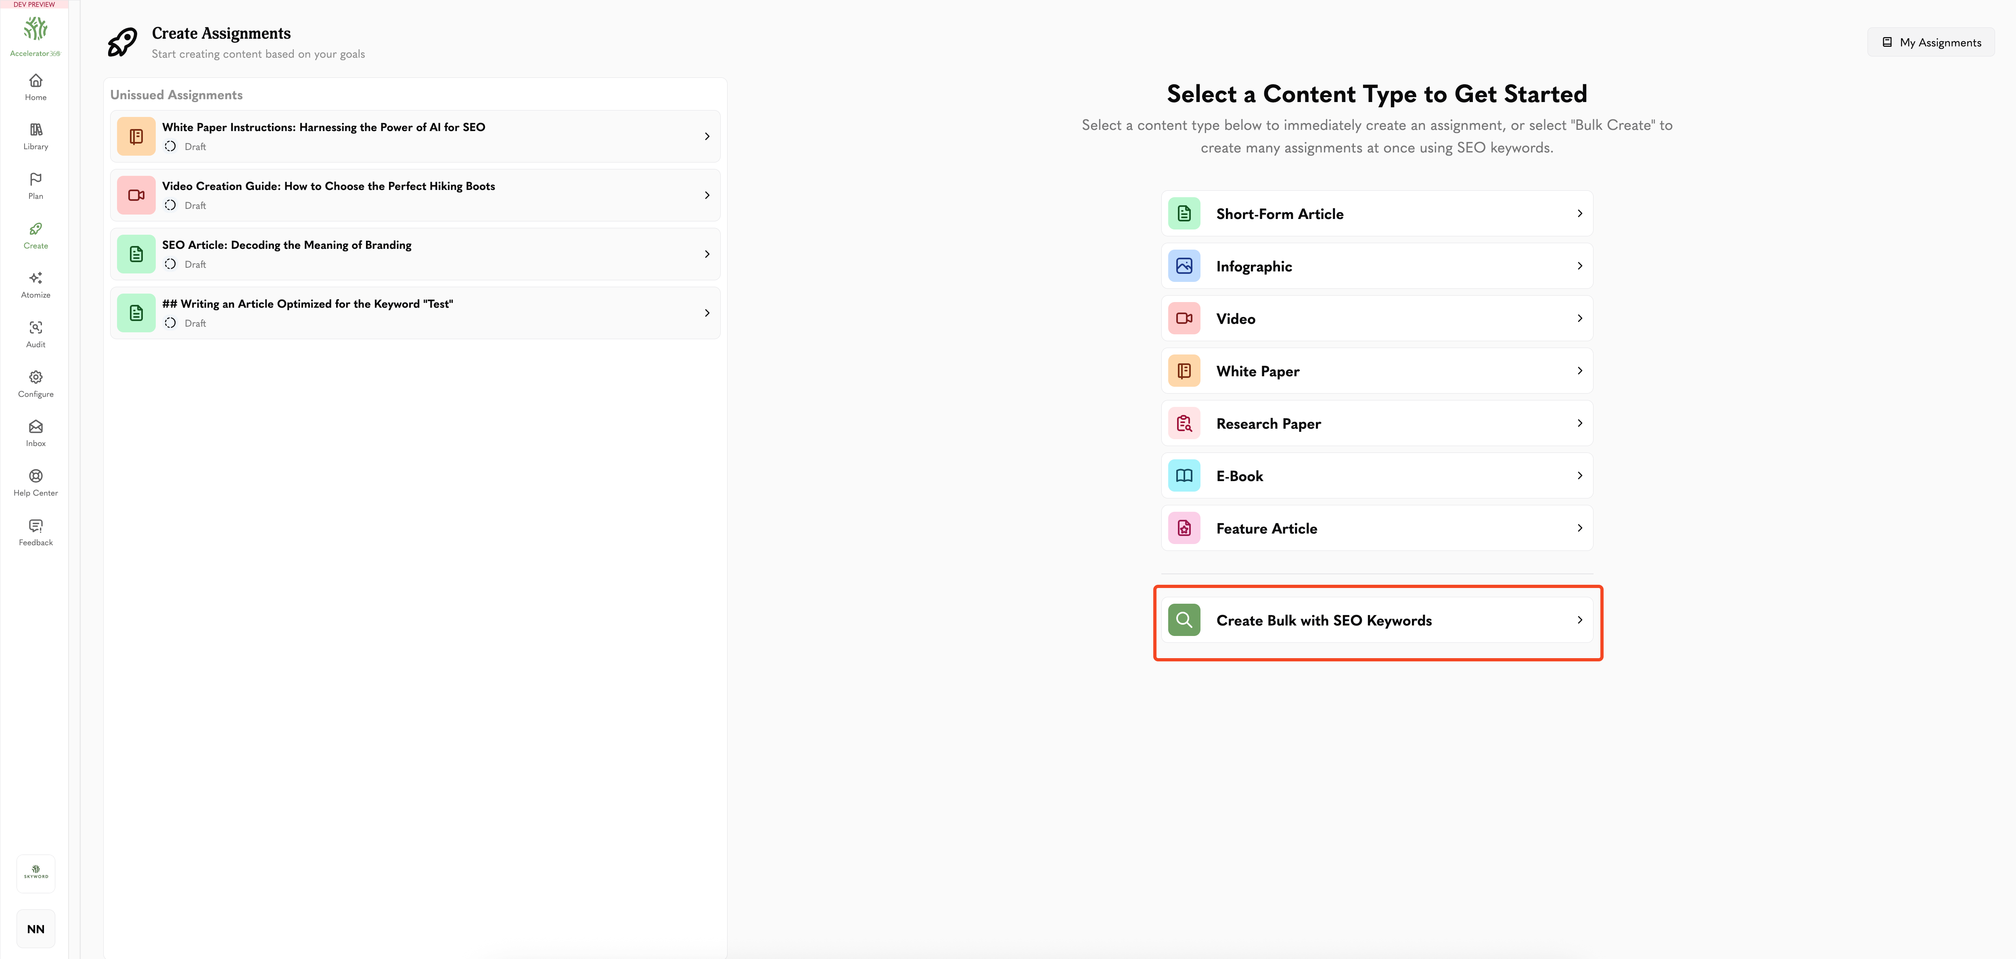Click the E-Book row chevron
The height and width of the screenshot is (959, 2016).
1579,475
